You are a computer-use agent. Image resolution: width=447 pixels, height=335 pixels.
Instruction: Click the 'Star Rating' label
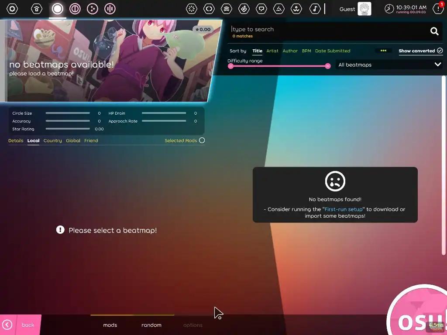(x=23, y=129)
